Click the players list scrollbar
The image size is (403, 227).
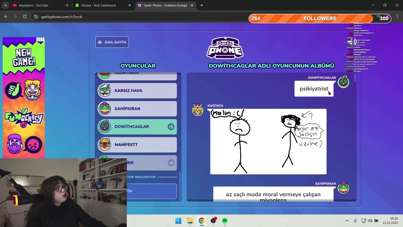pyautogui.click(x=180, y=186)
